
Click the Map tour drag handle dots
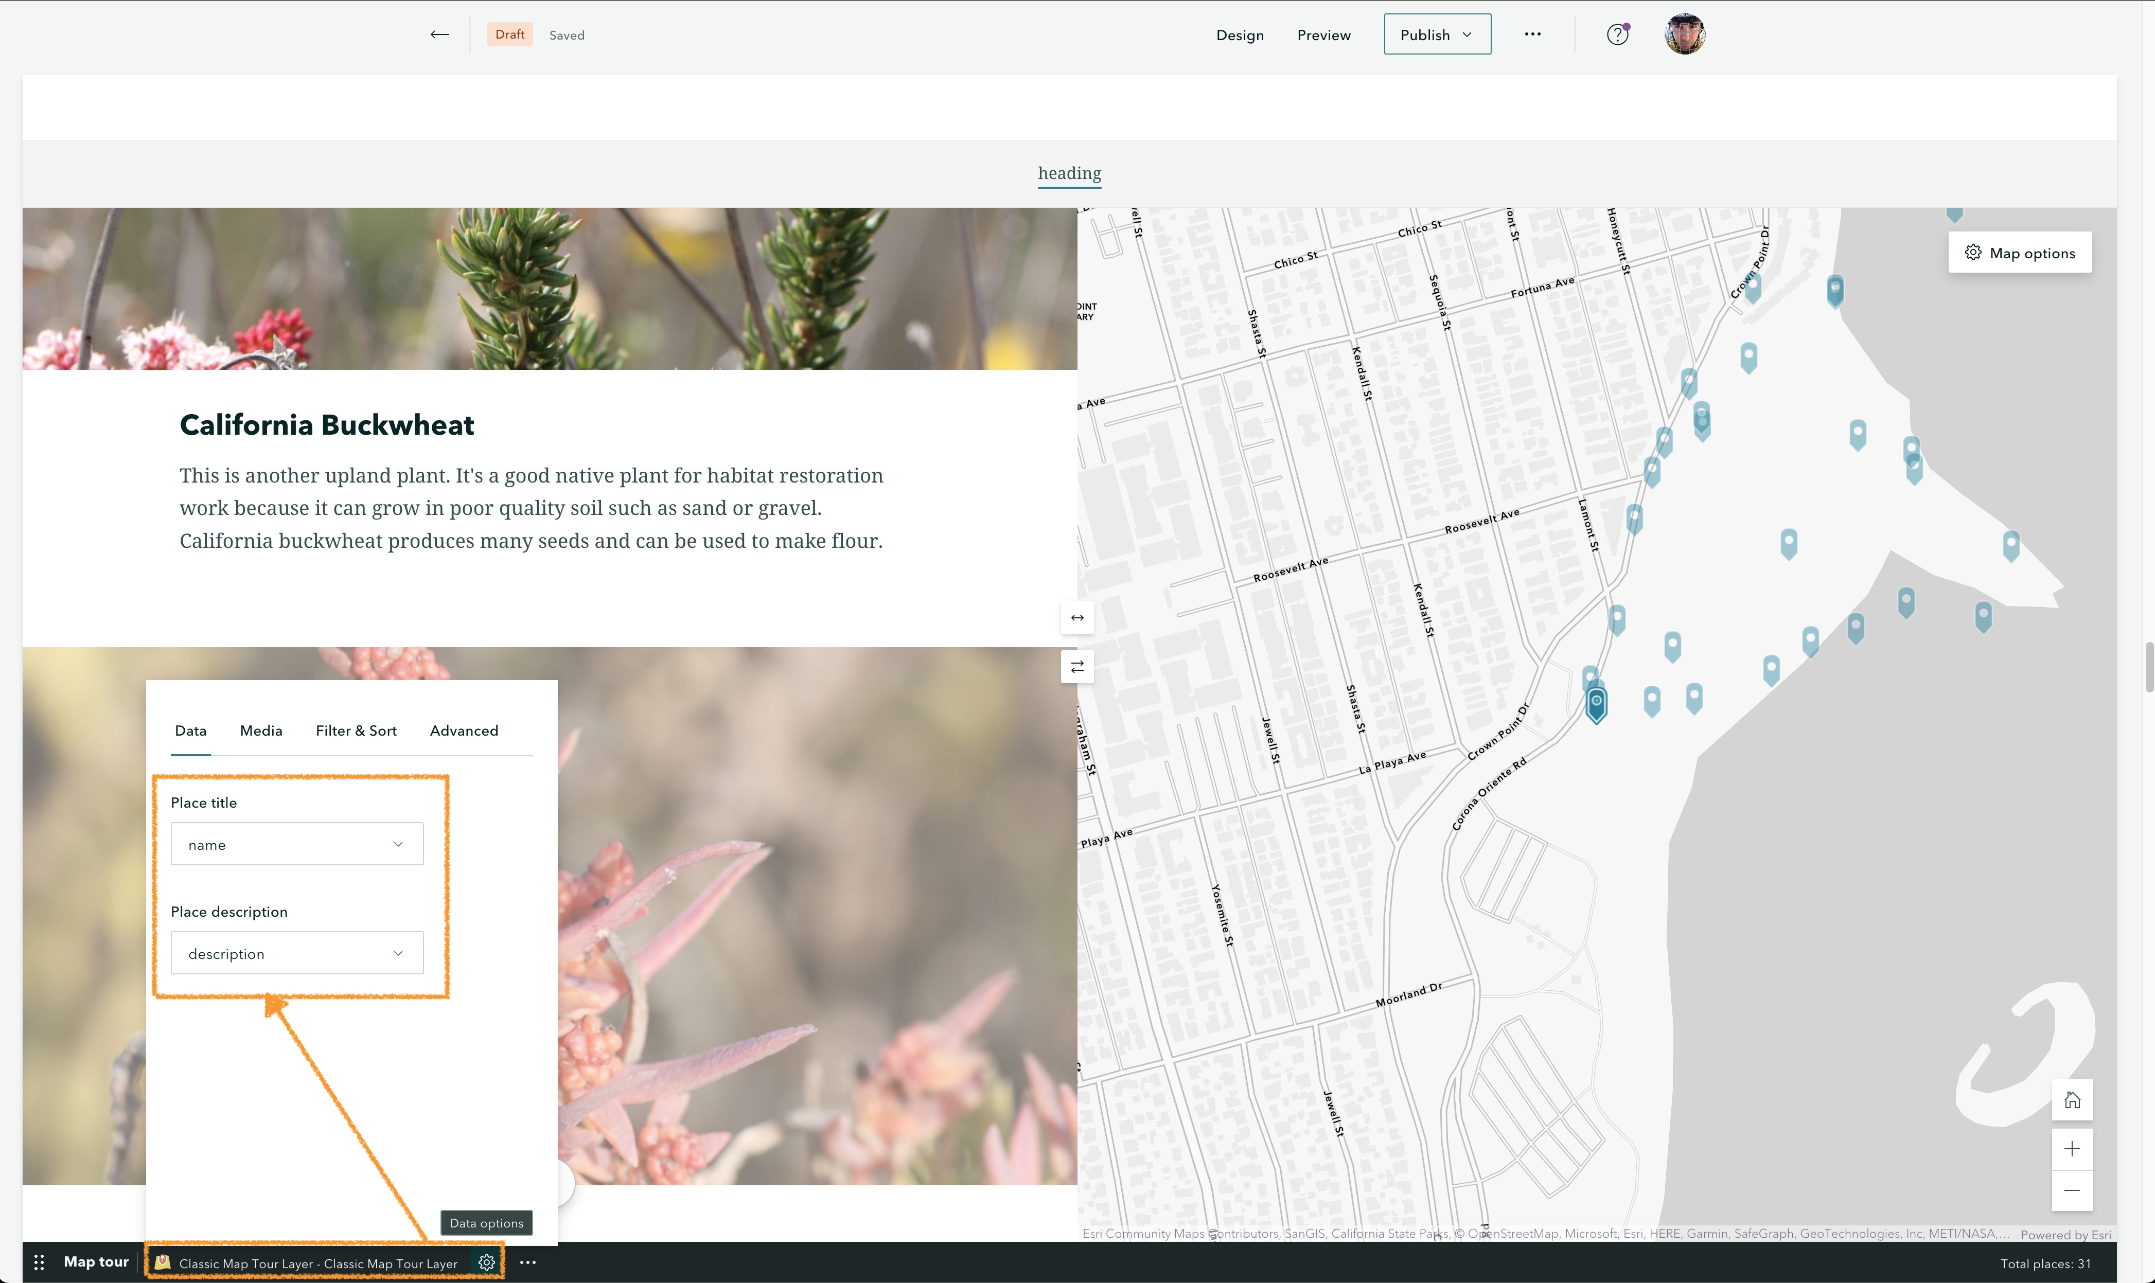(38, 1262)
